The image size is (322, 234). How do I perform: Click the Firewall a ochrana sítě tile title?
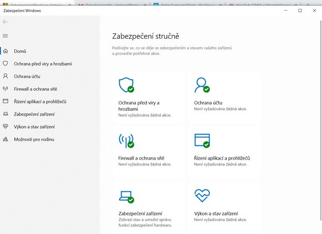click(x=141, y=158)
